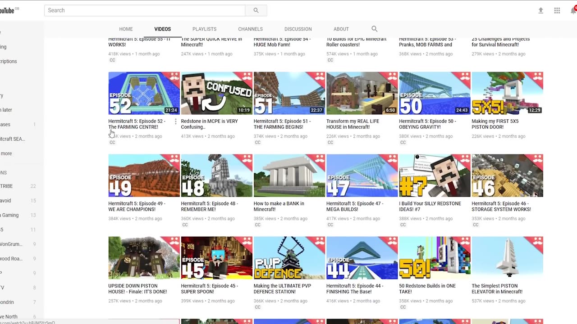Click title 50 Redstone Builds in ONE TAKE
The image size is (577, 324).
pos(427,289)
